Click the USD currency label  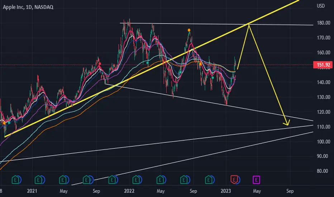coord(321,6)
